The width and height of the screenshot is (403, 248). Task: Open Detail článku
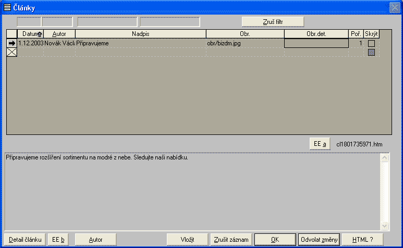coord(25,239)
